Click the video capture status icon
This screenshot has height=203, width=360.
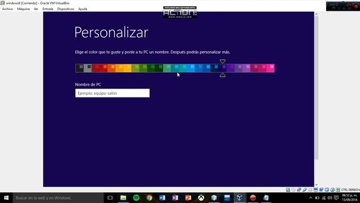coord(321,189)
